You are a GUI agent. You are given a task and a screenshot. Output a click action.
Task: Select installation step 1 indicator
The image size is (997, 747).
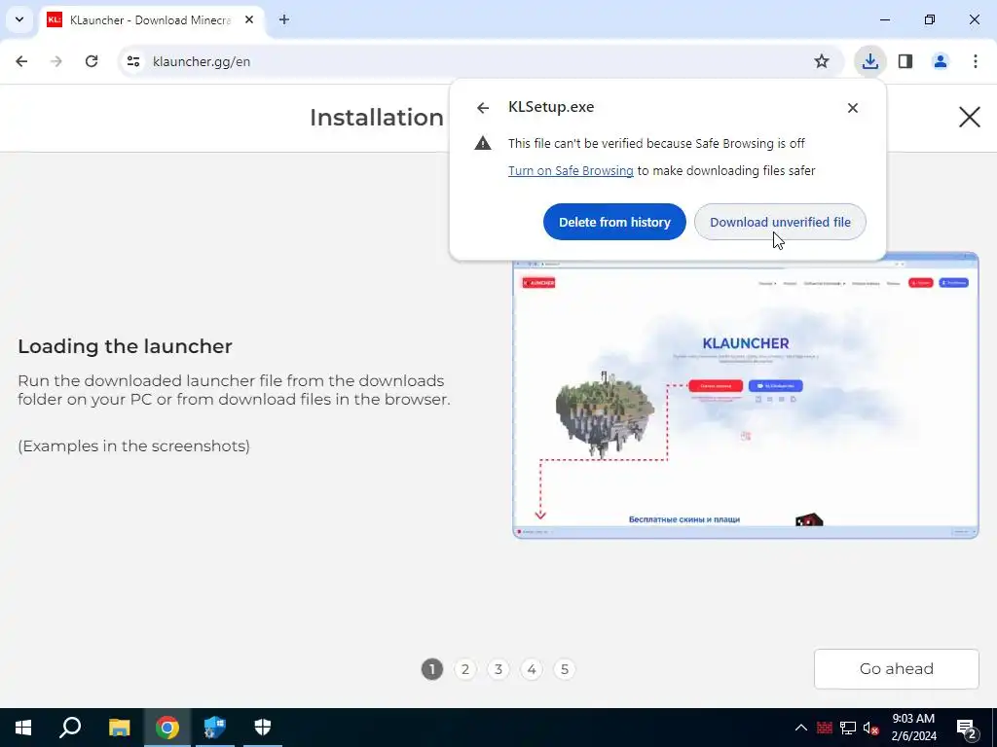(x=432, y=669)
